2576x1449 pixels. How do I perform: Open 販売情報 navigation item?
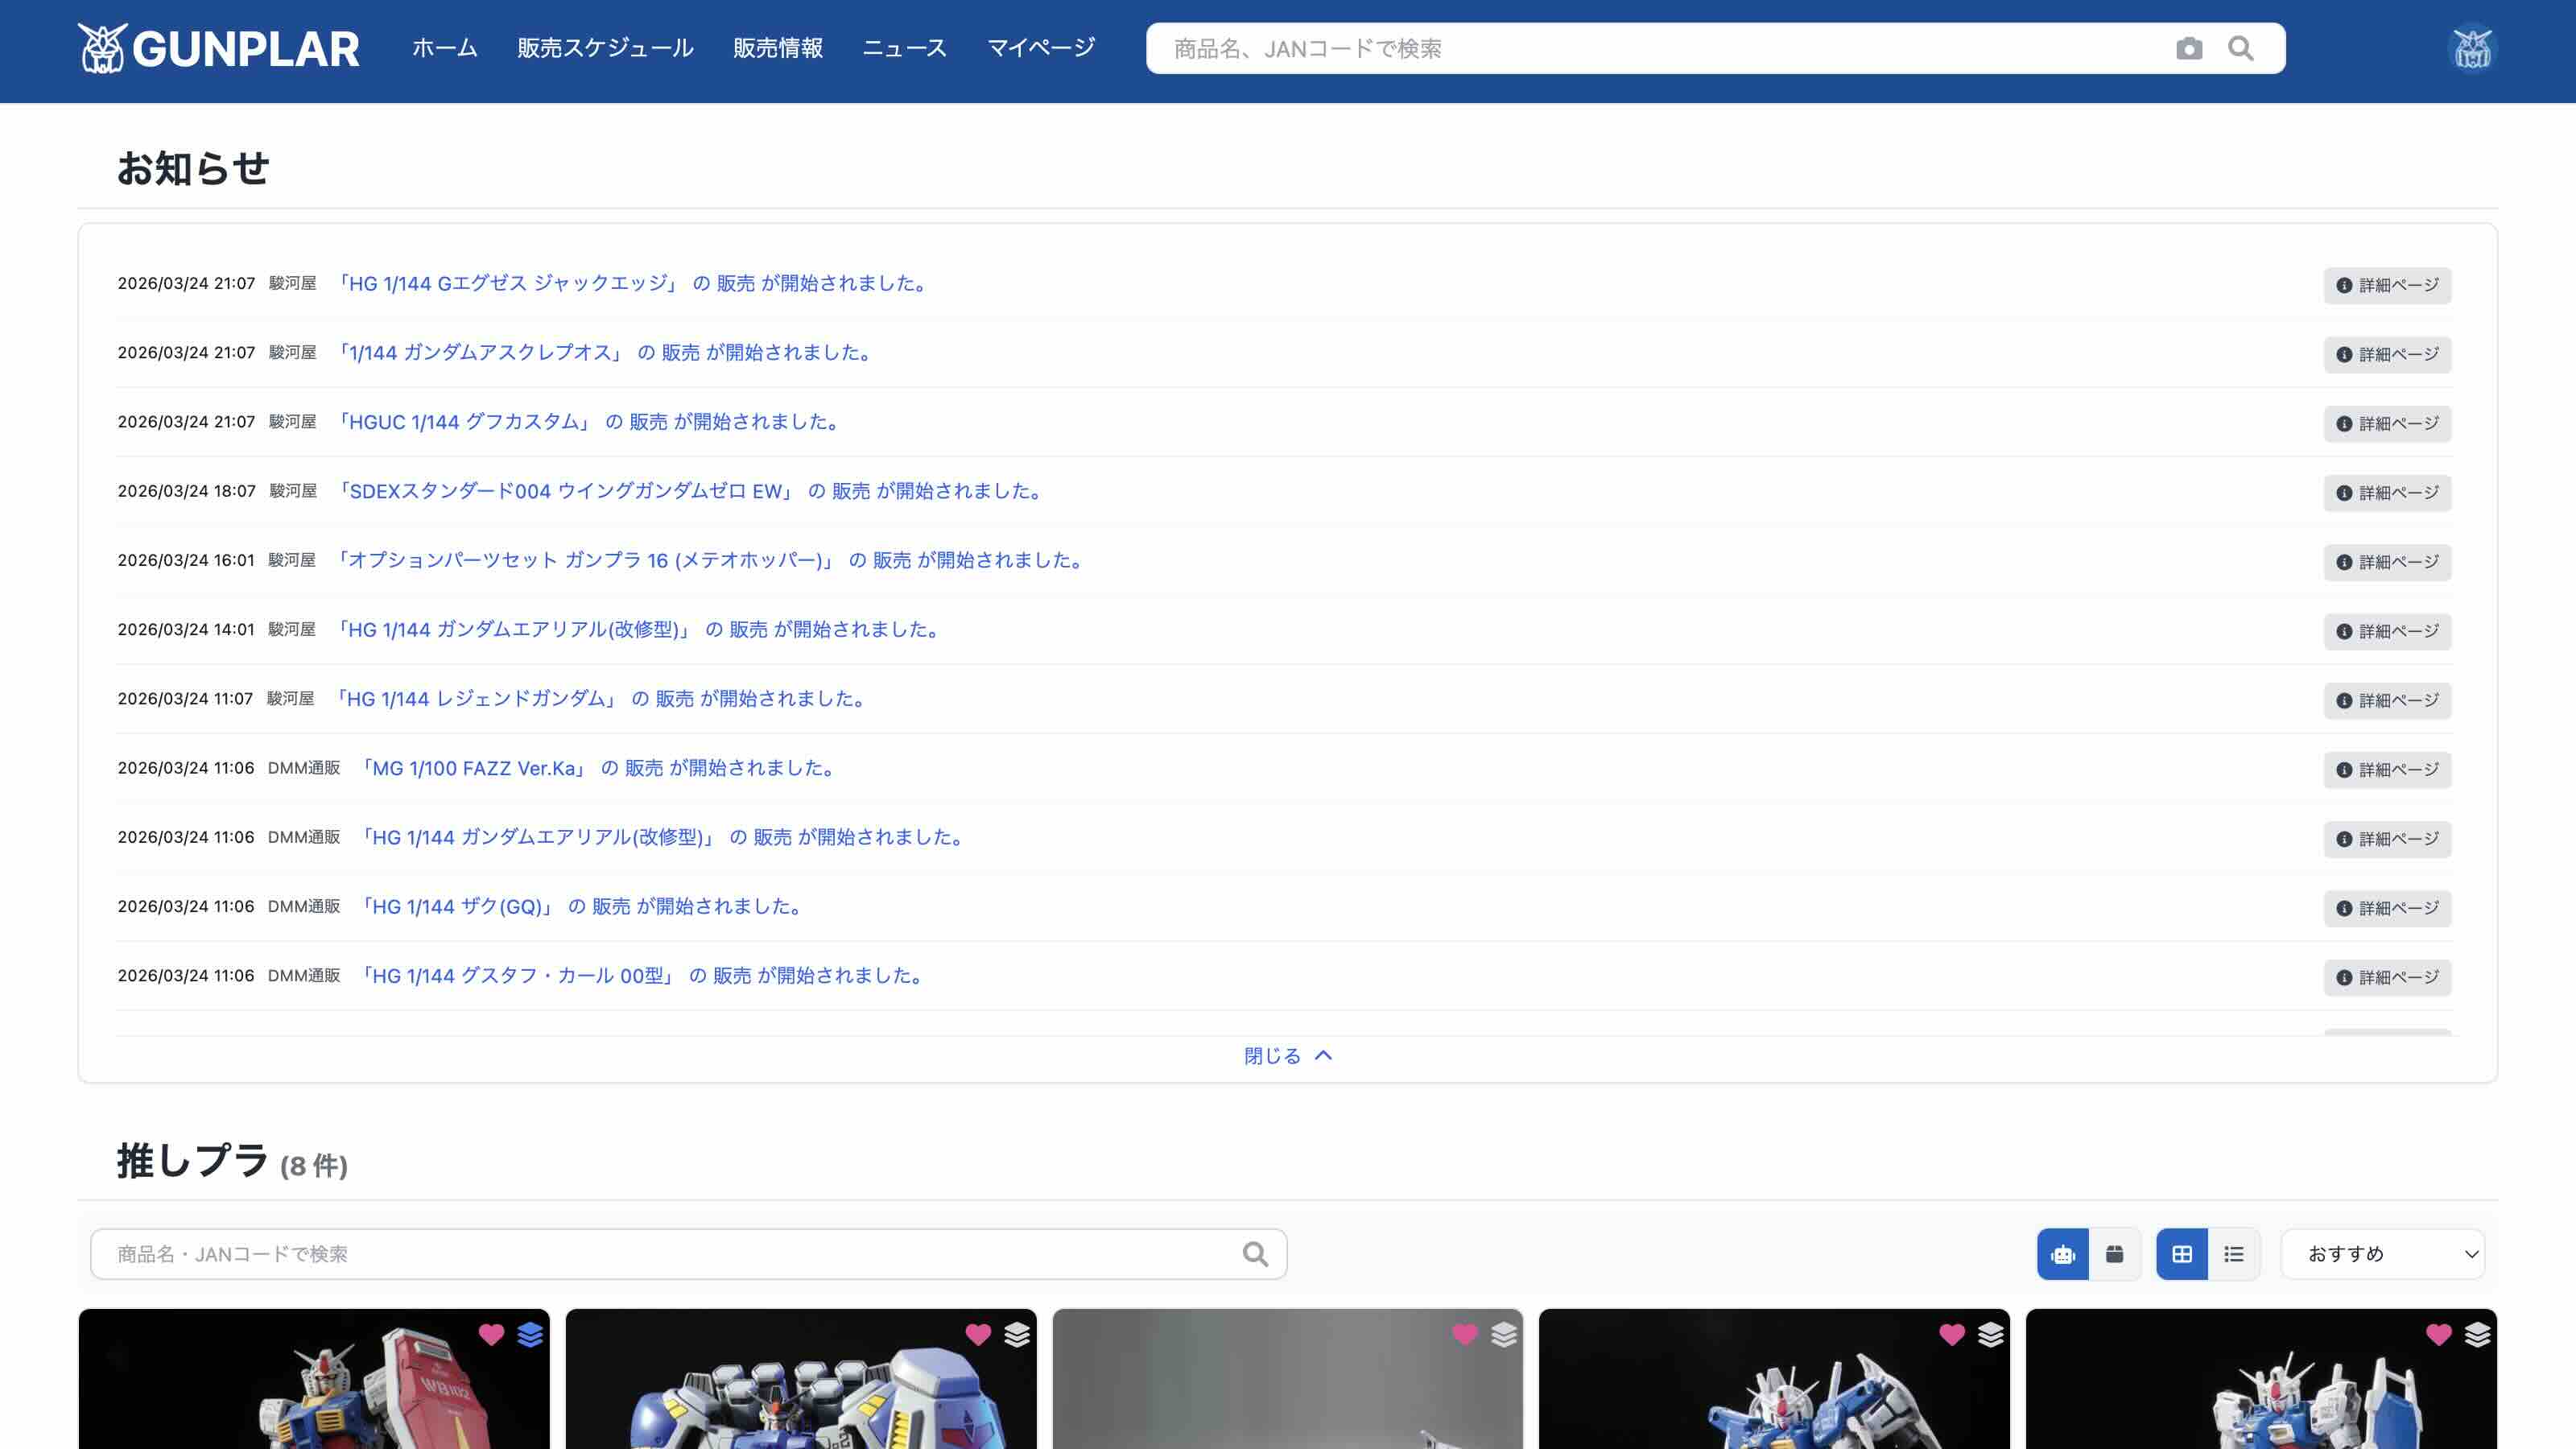(778, 48)
